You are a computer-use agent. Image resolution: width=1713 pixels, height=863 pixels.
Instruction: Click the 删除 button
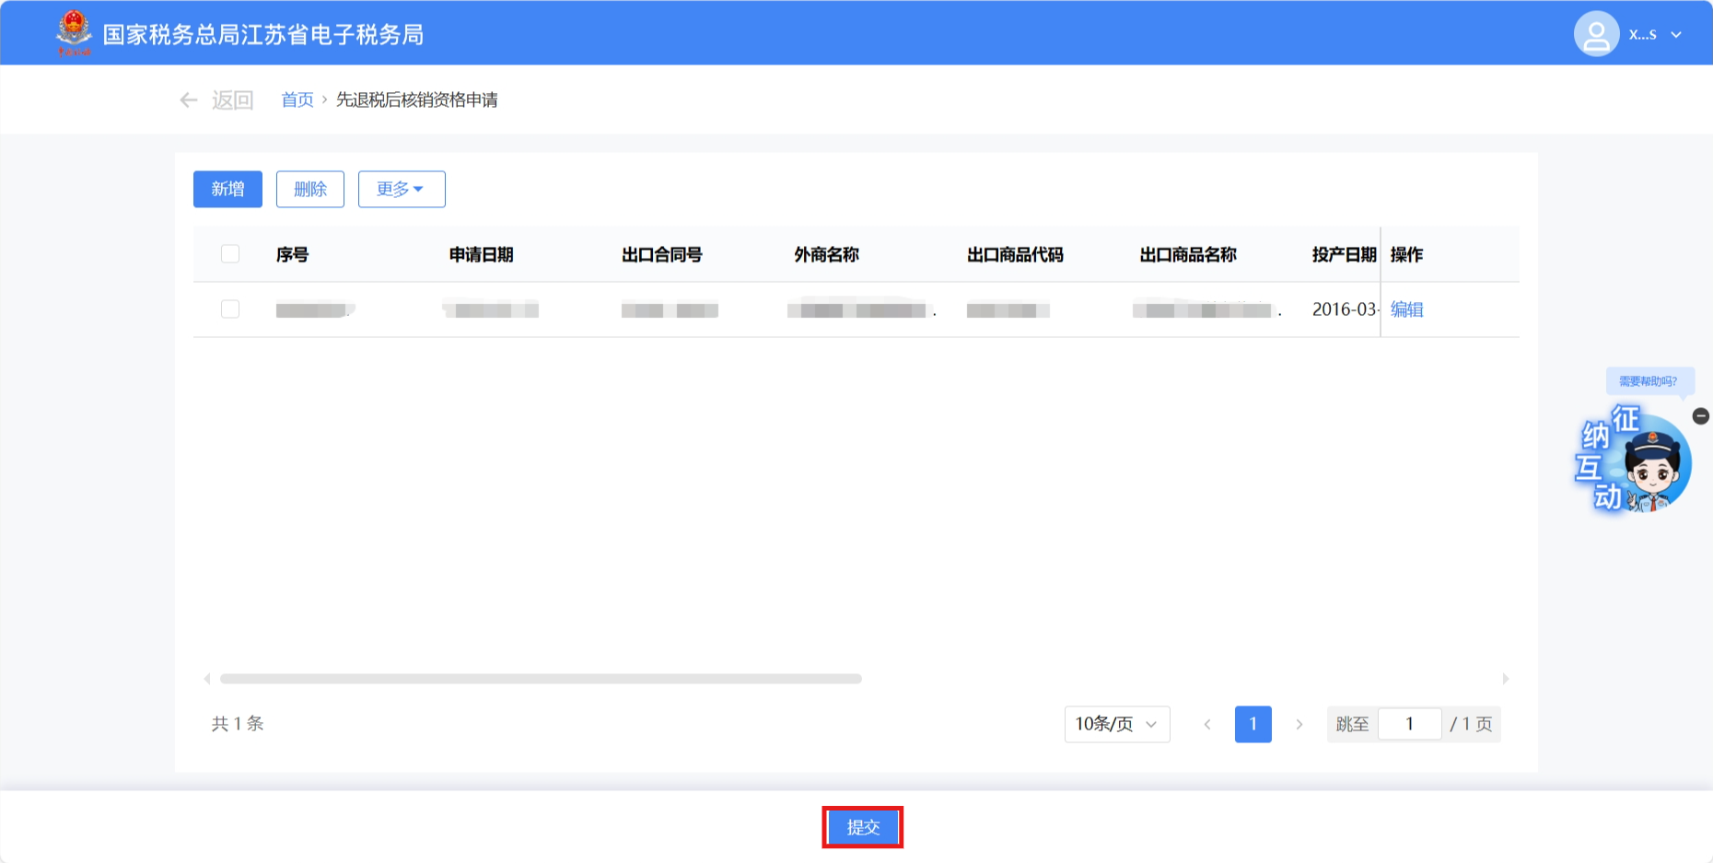click(309, 189)
